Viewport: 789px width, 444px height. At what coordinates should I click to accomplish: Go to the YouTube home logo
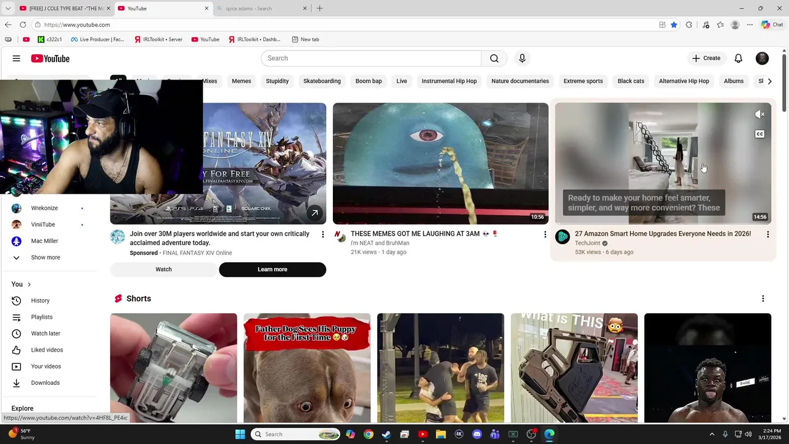tap(50, 59)
